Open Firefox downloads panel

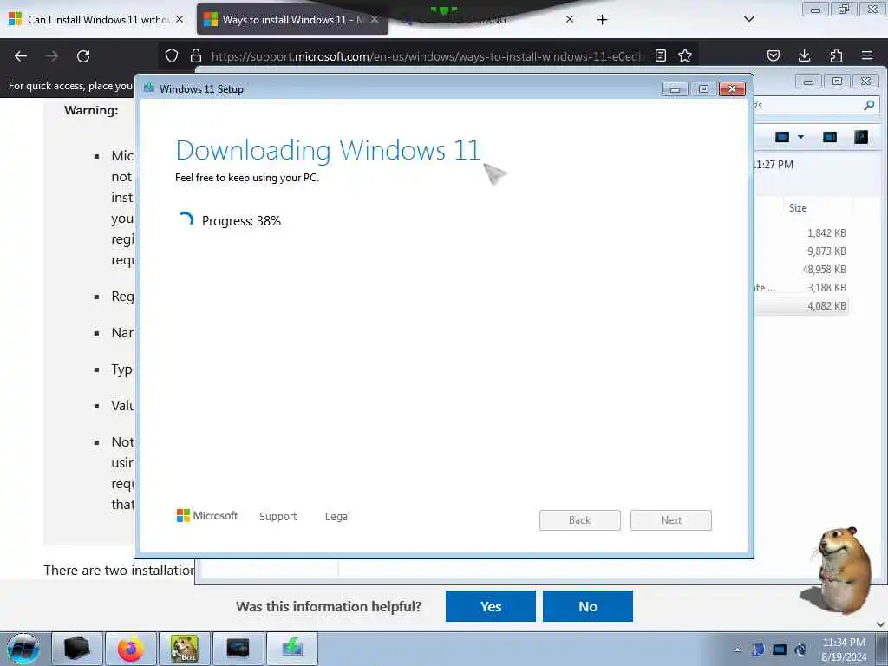pos(804,55)
